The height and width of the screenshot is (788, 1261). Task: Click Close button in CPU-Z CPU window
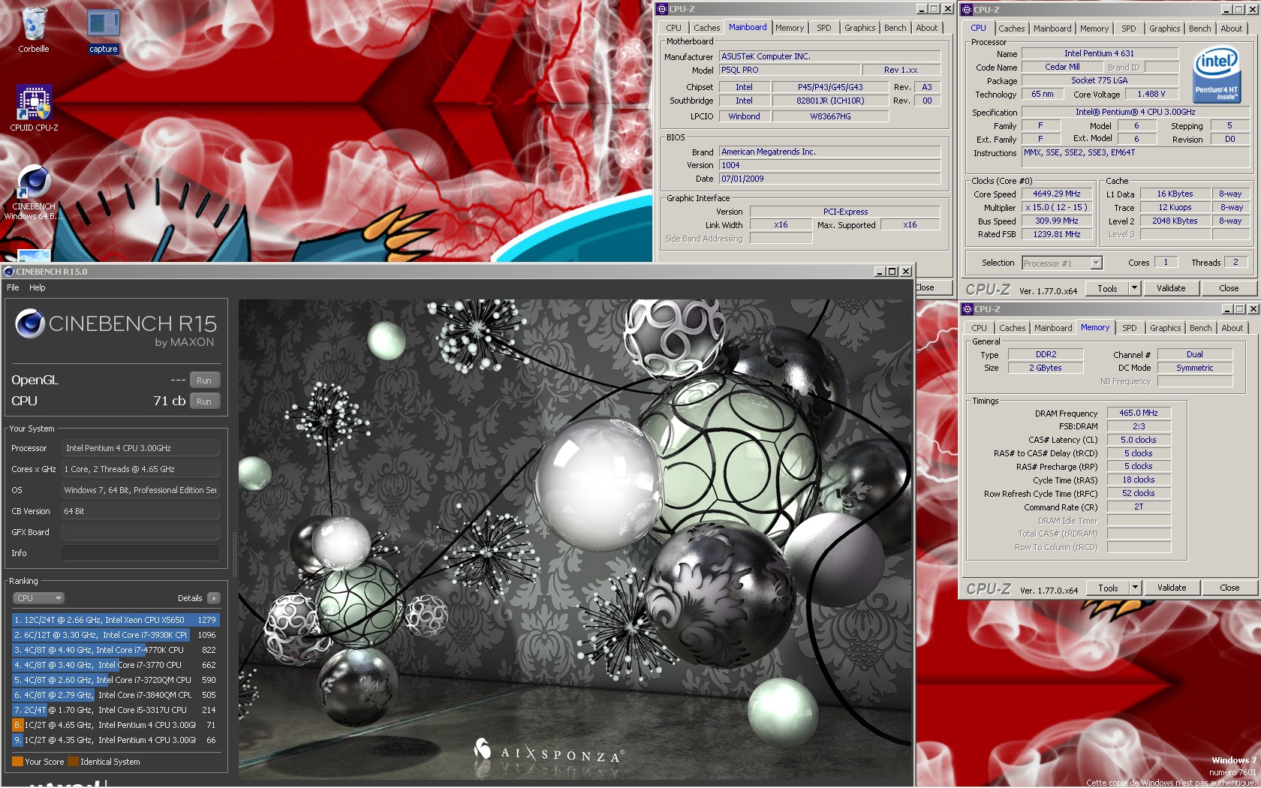pos(1229,288)
